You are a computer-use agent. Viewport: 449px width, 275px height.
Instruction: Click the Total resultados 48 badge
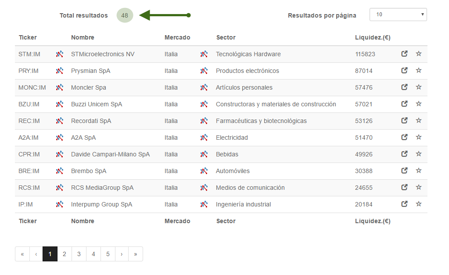(x=125, y=15)
